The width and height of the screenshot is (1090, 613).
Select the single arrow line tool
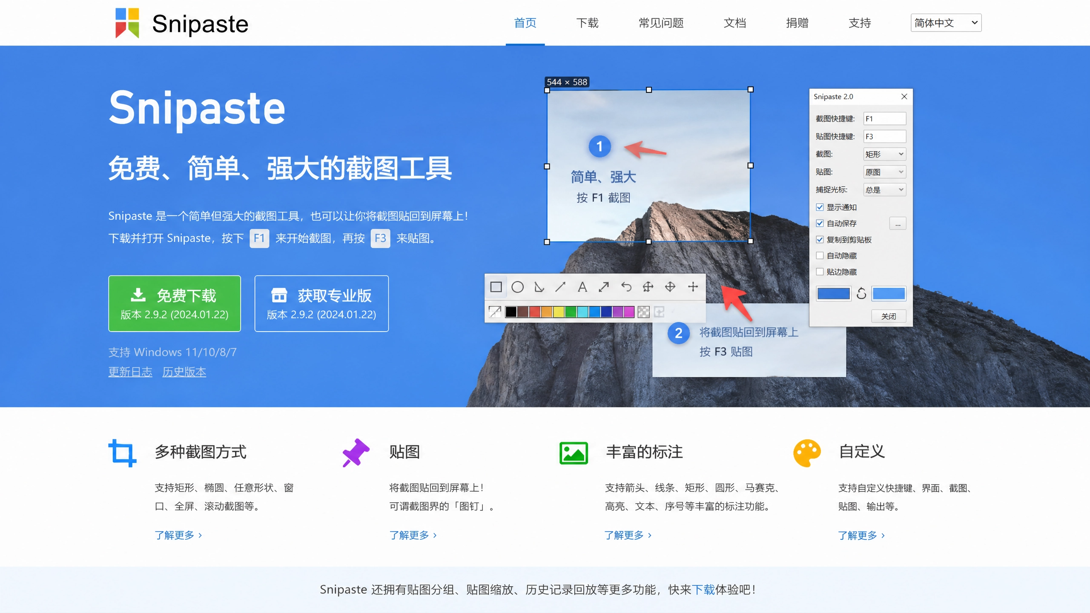pyautogui.click(x=560, y=287)
